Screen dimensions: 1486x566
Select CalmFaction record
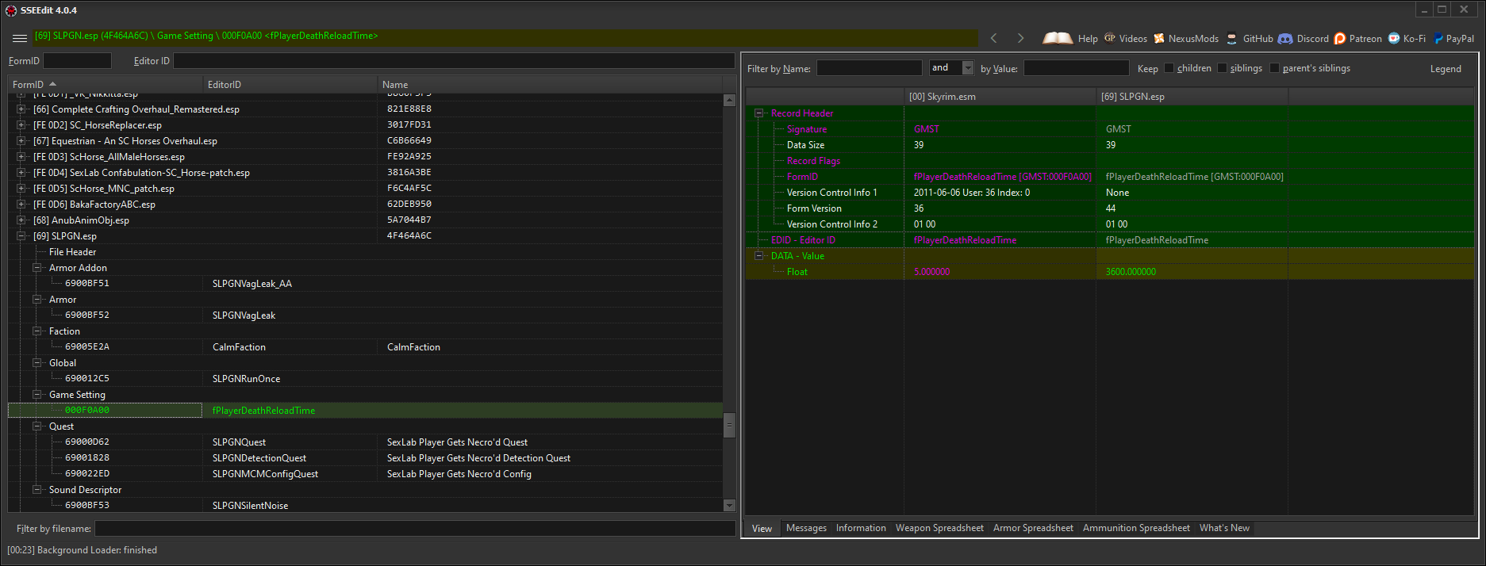(239, 347)
